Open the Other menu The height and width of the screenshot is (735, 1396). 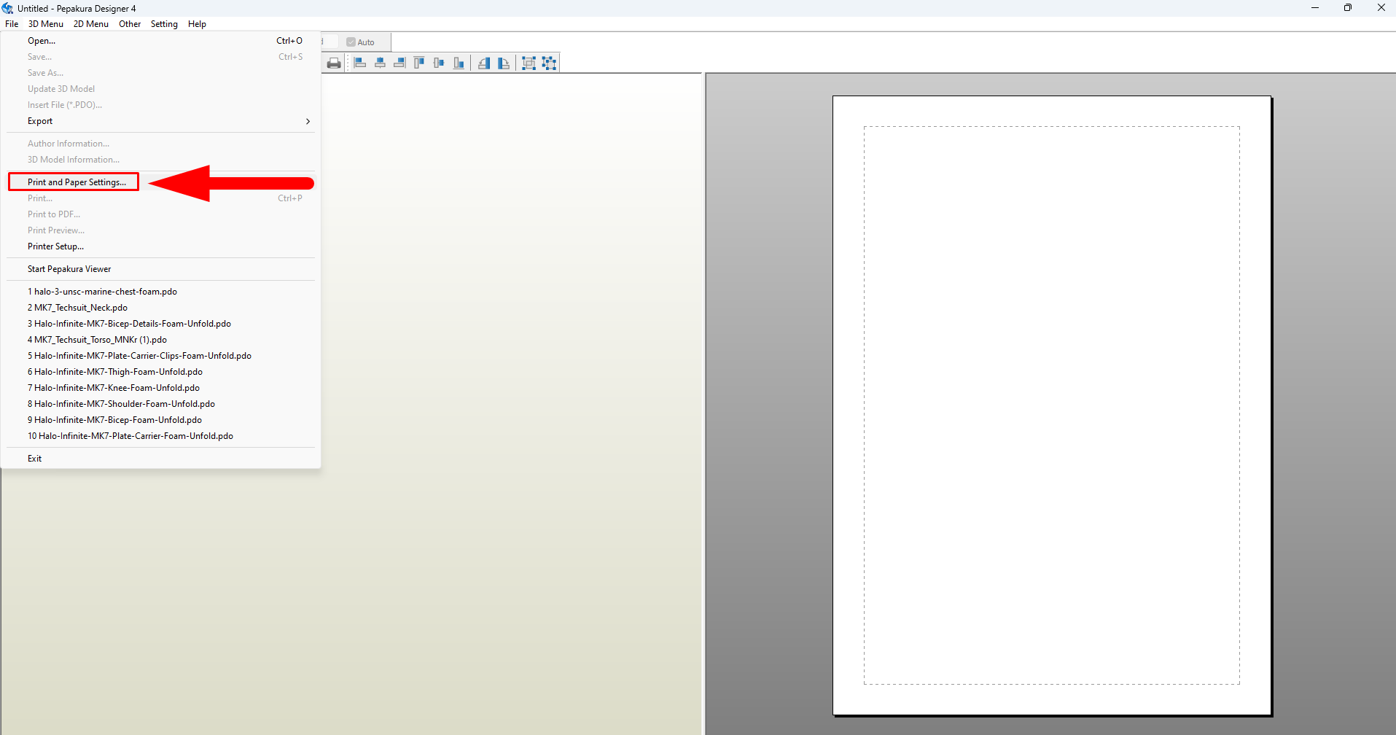pyautogui.click(x=130, y=24)
